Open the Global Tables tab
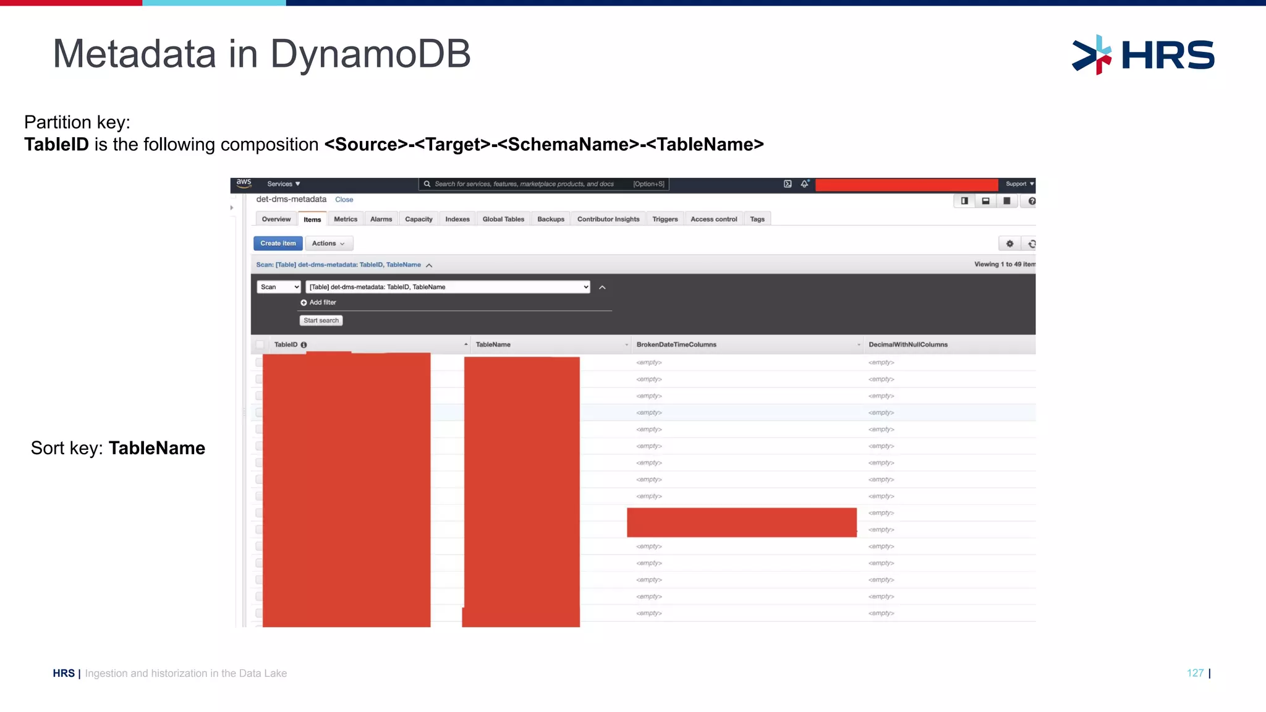 503,219
